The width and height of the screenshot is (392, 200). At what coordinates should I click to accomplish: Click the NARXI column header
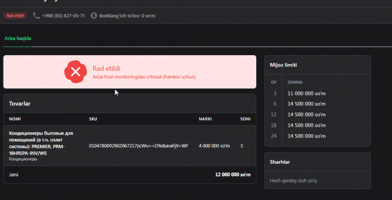(x=205, y=119)
